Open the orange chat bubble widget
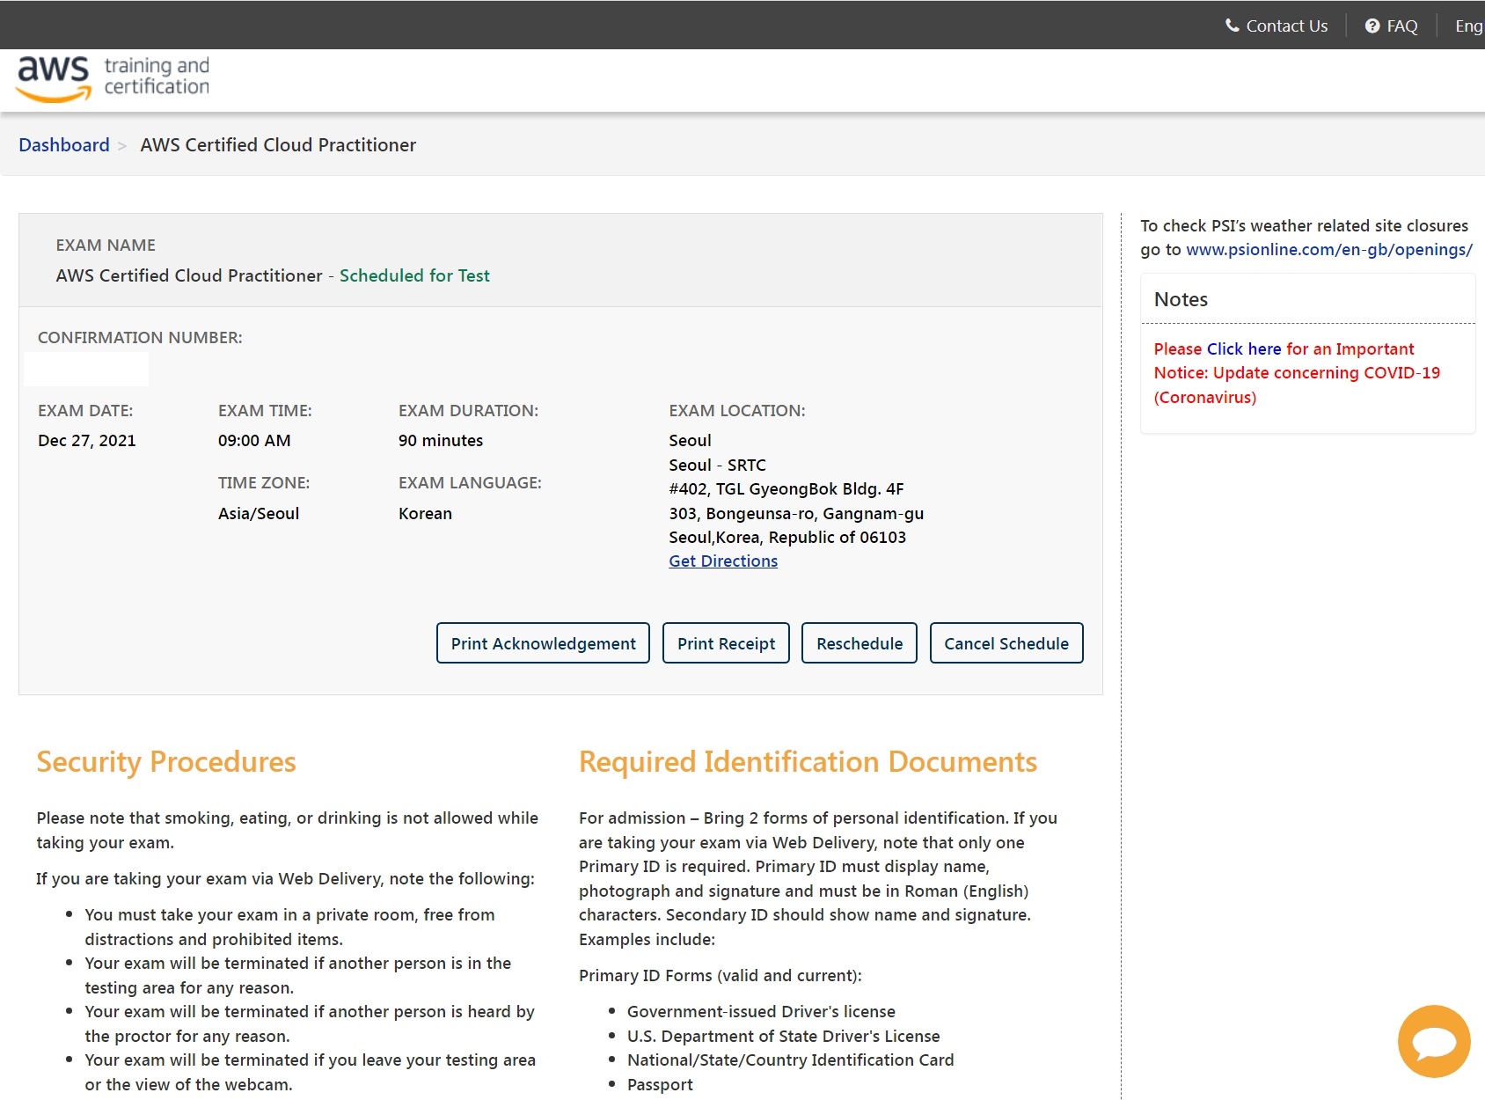Image resolution: width=1485 pixels, height=1100 pixels. click(x=1434, y=1041)
